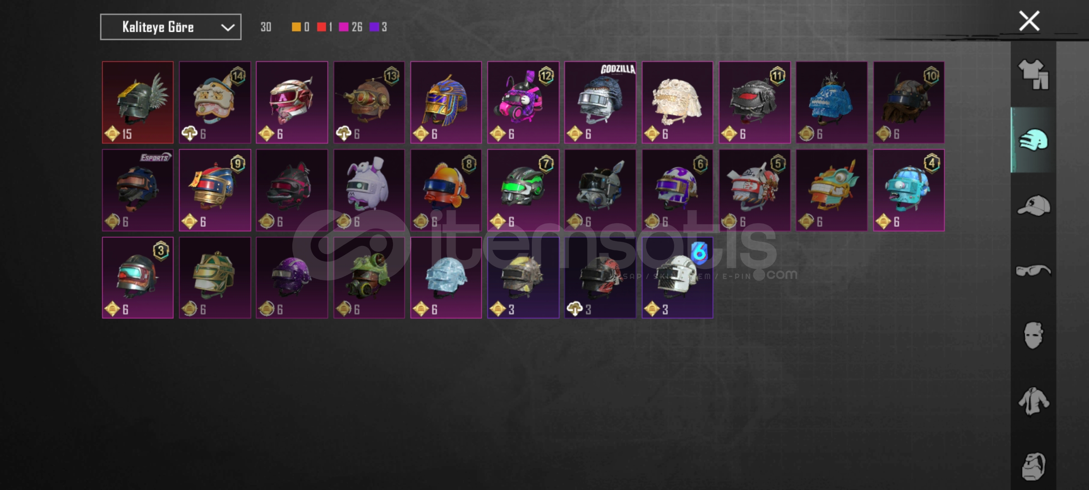Open the backpack category icon
Viewport: 1089px width, 490px height.
click(1034, 466)
